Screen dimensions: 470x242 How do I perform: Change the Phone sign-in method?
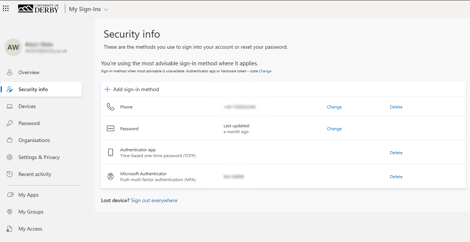point(334,107)
